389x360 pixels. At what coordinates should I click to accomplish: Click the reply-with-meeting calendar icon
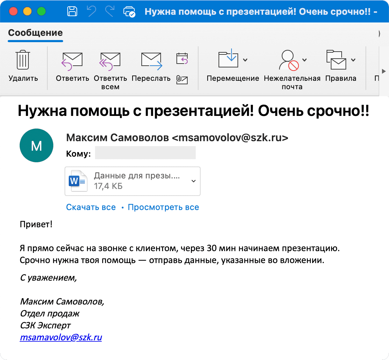point(182,59)
